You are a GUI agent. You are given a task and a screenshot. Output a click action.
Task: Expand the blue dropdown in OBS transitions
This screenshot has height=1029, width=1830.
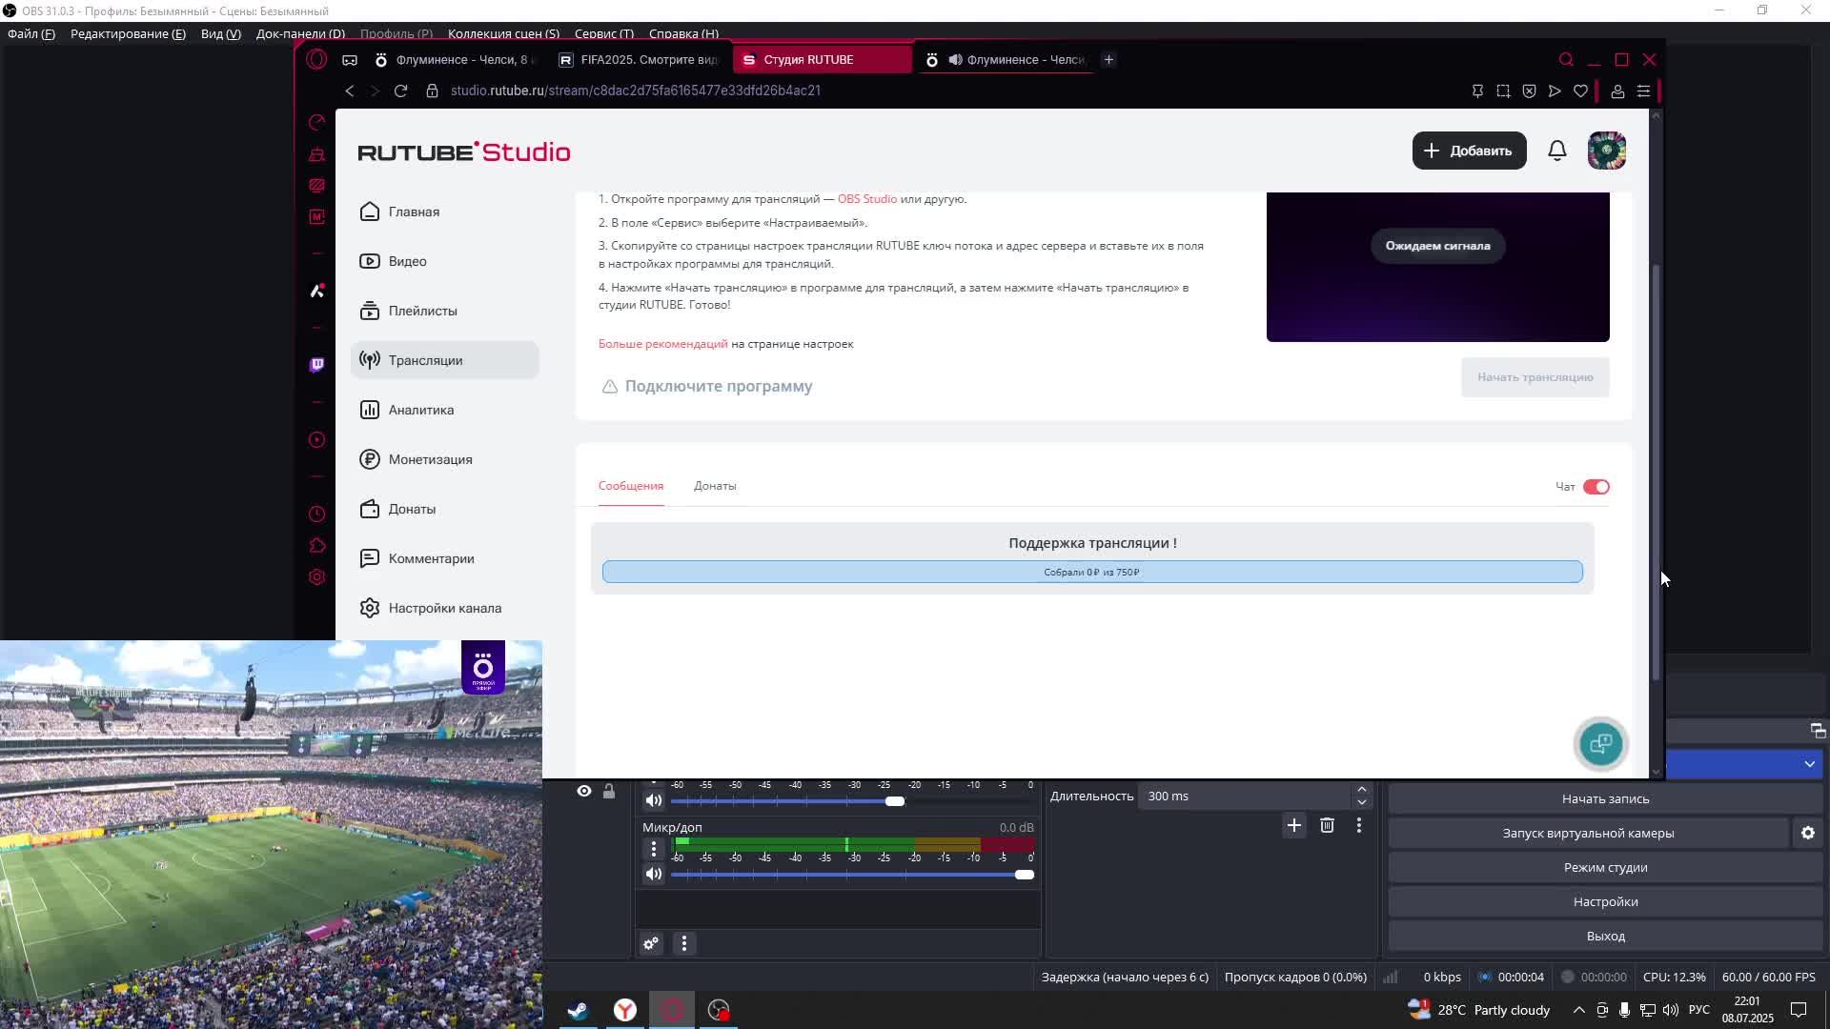click(x=1809, y=764)
